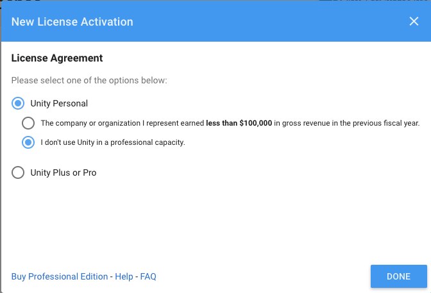431x293 pixels.
Task: Close the New License Activation dialog
Action: 414,21
